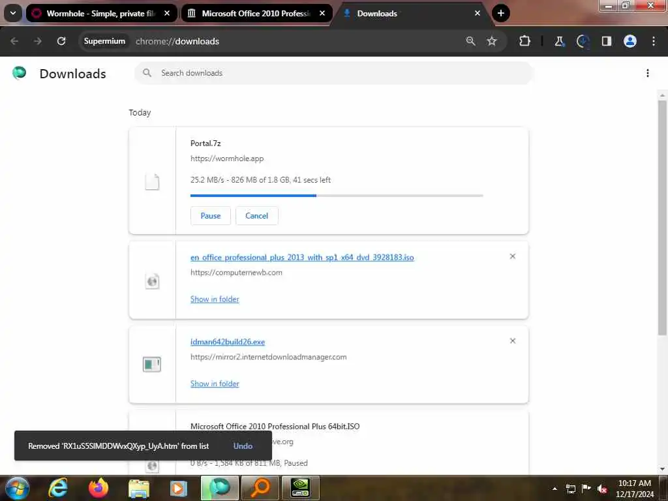Show the office 2013 iso in folder
Screen dimensions: 668x501
tap(215, 299)
